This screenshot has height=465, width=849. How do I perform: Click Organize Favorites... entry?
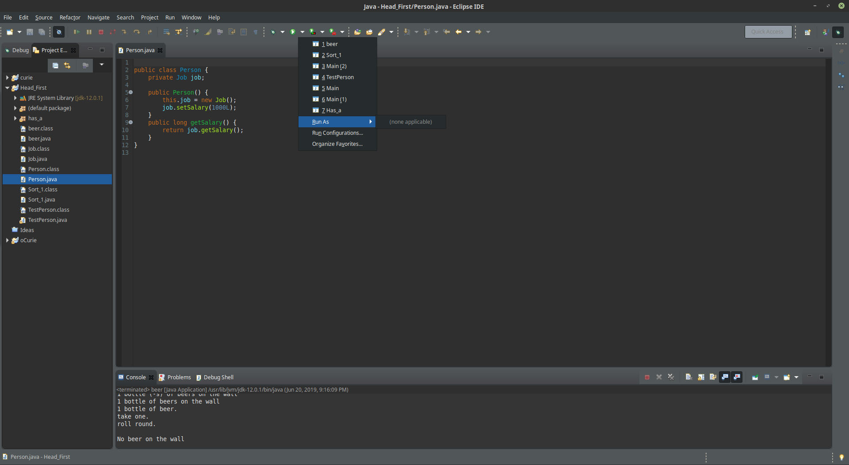[x=338, y=144]
